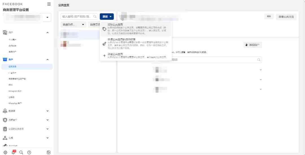Select the Instagram 账户 sidebar item
Image resolution: width=305 pixels, height=155 pixels.
(x=15, y=91)
